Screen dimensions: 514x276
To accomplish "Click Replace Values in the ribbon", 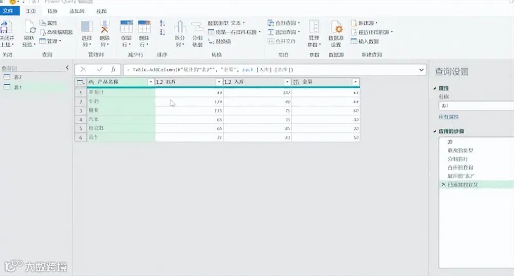I will [219, 41].
